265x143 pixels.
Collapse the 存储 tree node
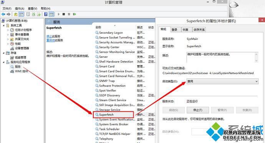coord(3,53)
